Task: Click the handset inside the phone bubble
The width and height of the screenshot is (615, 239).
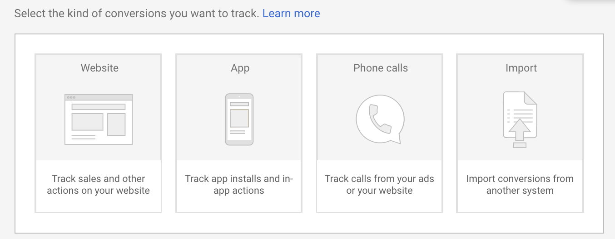Action: click(380, 119)
